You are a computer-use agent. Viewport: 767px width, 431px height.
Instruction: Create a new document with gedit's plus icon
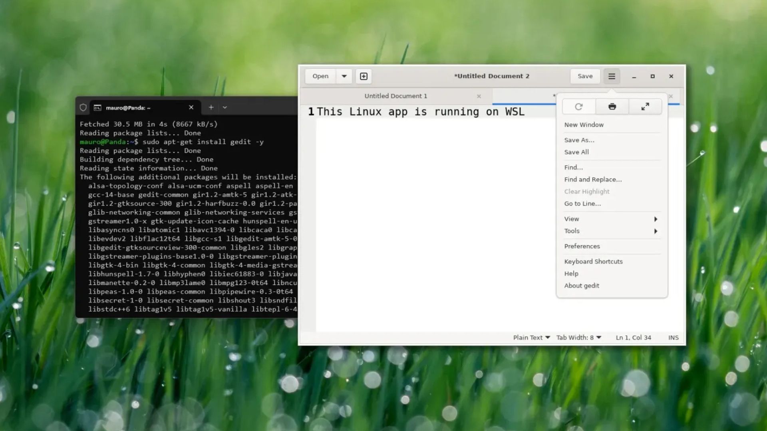[364, 76]
